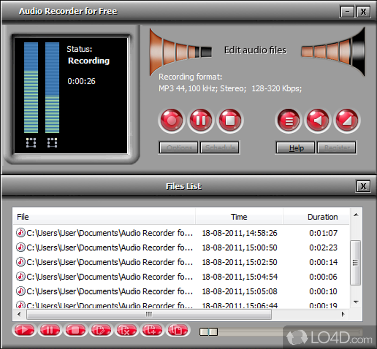This screenshot has width=377, height=349.
Task: Open the Help dialog
Action: [x=295, y=147]
